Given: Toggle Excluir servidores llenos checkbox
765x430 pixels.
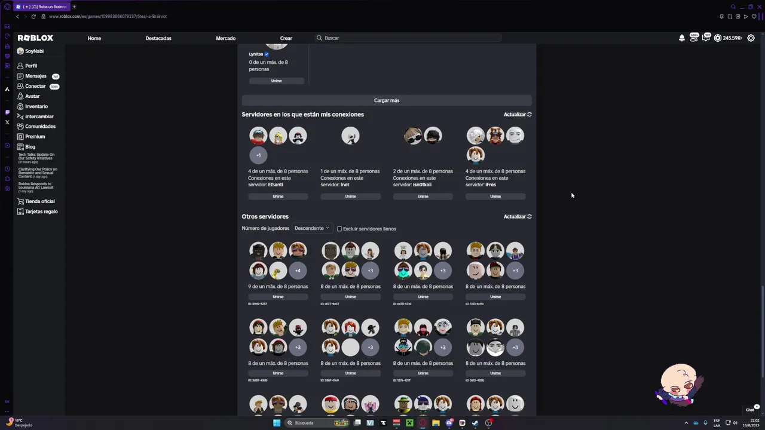Looking at the screenshot, I should pyautogui.click(x=339, y=229).
